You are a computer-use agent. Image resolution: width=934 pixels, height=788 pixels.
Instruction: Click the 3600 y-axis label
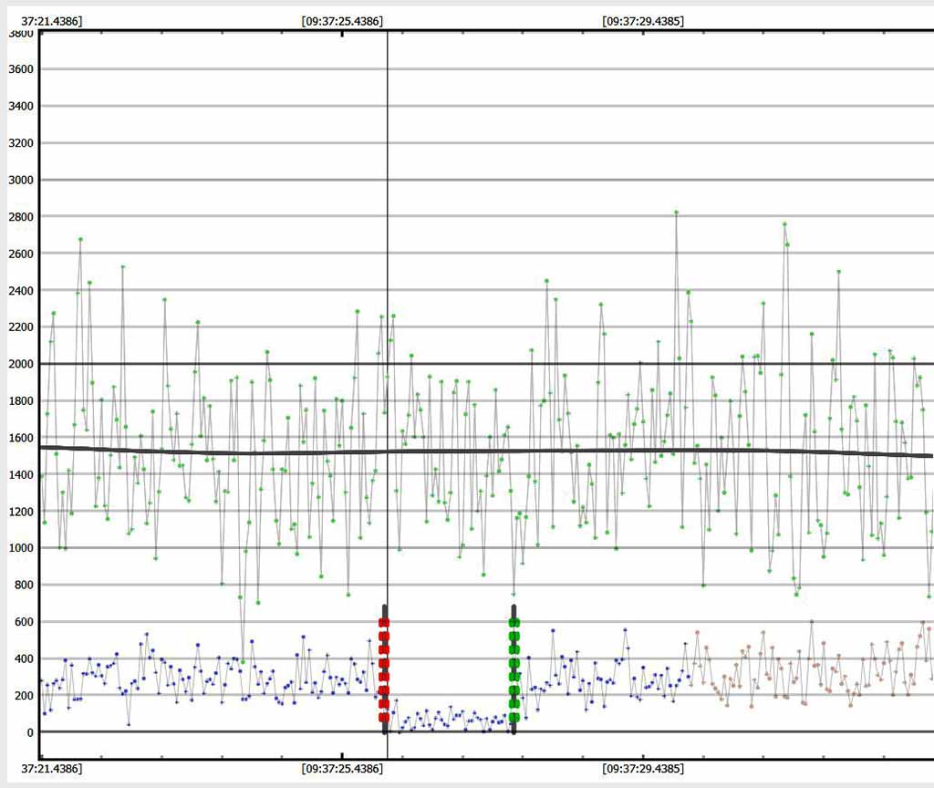[x=21, y=69]
